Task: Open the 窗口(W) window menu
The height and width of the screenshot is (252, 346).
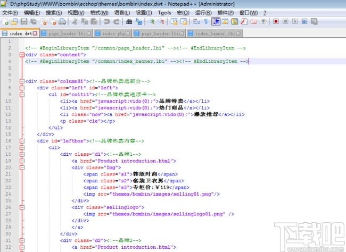Action: 249,13
